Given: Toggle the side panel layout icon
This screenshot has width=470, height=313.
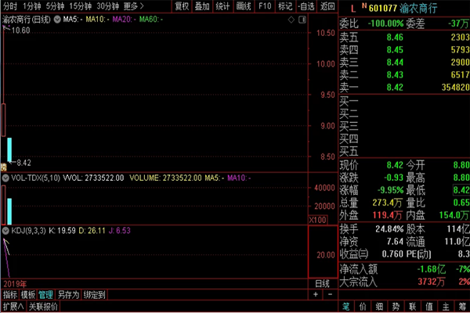Looking at the screenshot, I should point(302,20).
